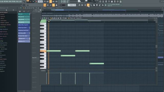The width and height of the screenshot is (164, 92).
Task: Toggle the highlighted link icon in second row
Action: pyautogui.click(x=54, y=5)
